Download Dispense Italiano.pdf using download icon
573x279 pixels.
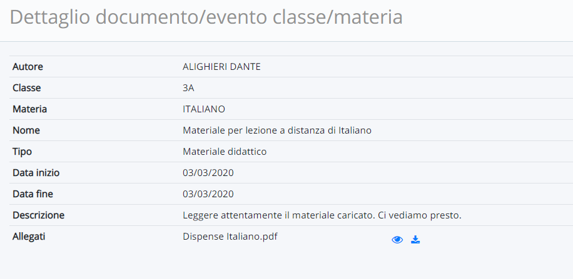coord(415,240)
